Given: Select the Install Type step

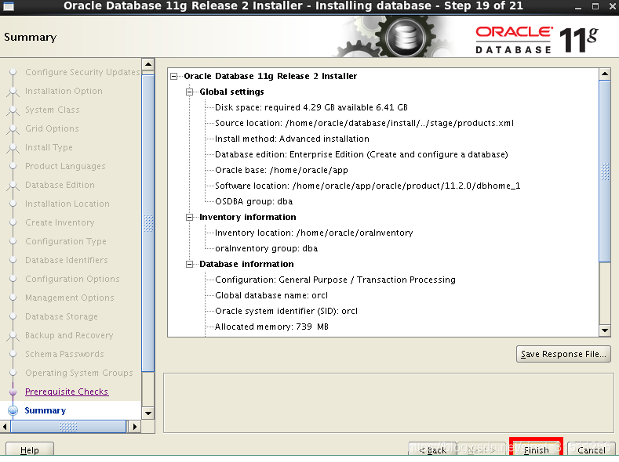Looking at the screenshot, I should click(x=49, y=147).
